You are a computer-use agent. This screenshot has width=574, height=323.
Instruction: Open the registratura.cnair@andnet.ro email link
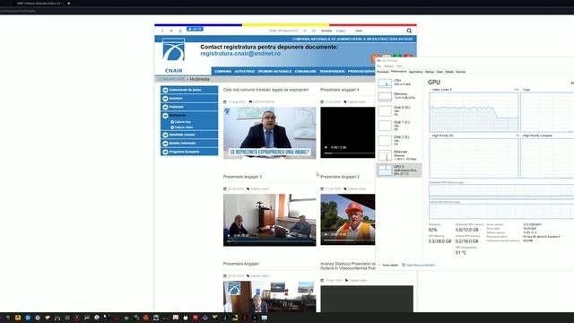pyautogui.click(x=240, y=54)
